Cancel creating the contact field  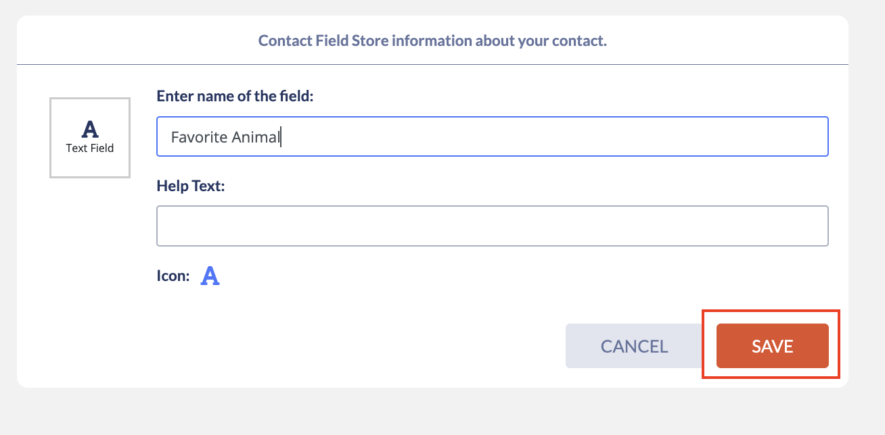pyautogui.click(x=634, y=346)
